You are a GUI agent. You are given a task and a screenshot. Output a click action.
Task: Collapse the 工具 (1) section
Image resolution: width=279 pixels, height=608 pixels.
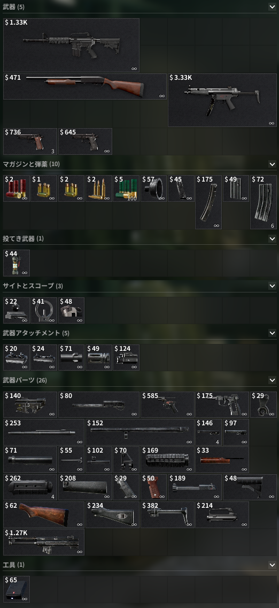click(272, 565)
